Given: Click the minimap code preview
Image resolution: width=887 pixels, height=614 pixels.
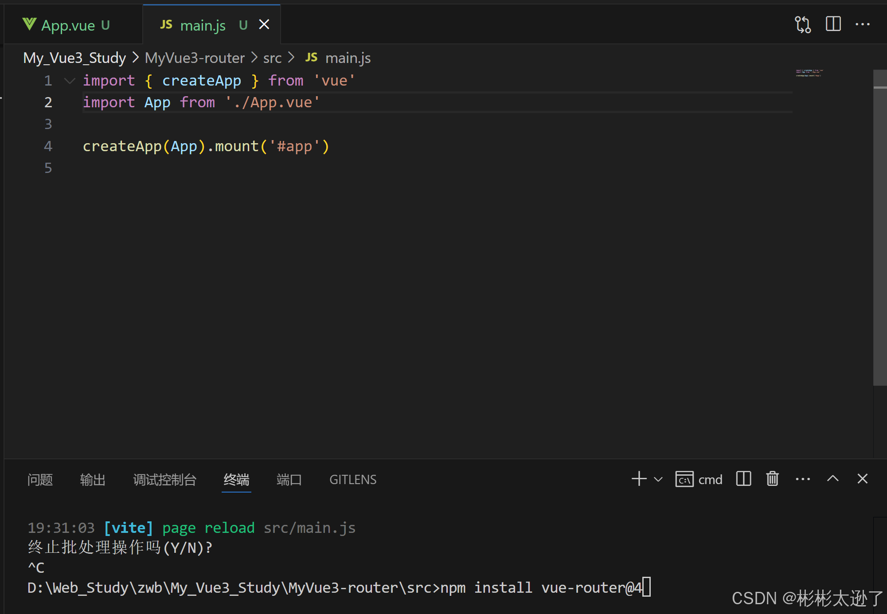Looking at the screenshot, I should point(809,73).
